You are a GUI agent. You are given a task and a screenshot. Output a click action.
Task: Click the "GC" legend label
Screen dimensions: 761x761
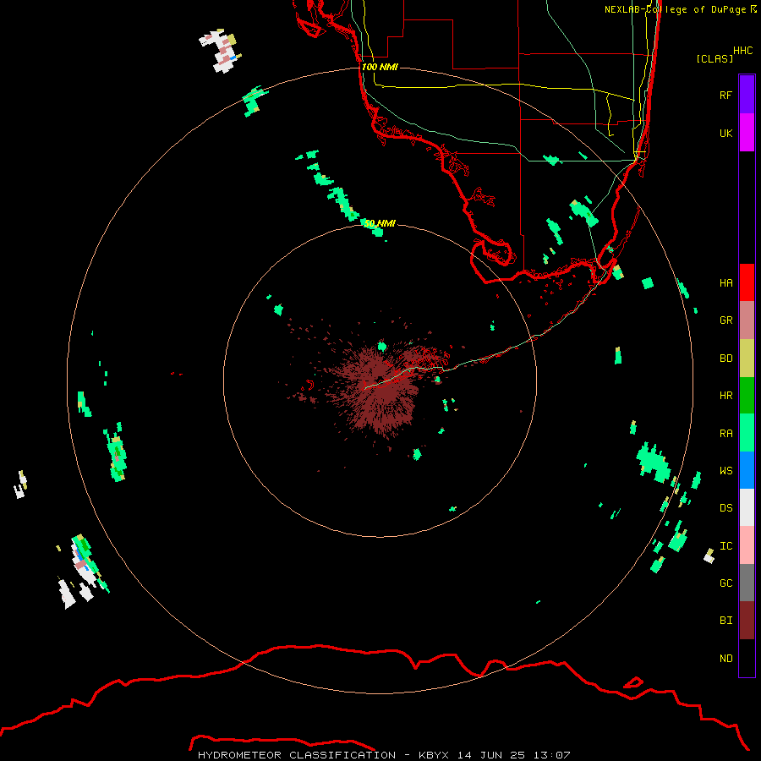(x=725, y=583)
